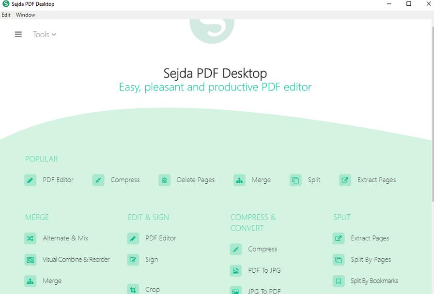Open Compress link under Compress & Convert

[x=263, y=249]
